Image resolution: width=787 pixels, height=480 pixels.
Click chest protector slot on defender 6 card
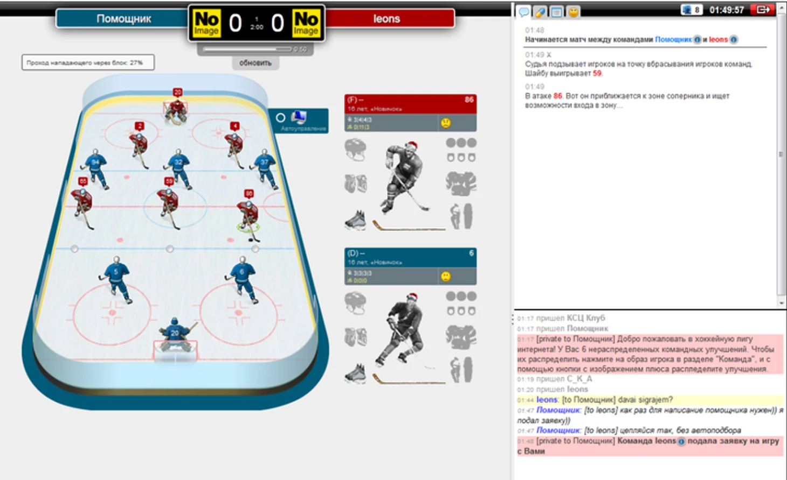pyautogui.click(x=461, y=337)
